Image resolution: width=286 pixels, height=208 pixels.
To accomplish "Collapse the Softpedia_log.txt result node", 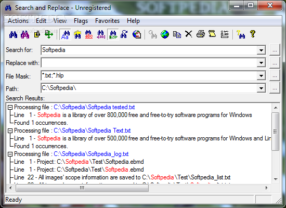I will pos(10,154).
